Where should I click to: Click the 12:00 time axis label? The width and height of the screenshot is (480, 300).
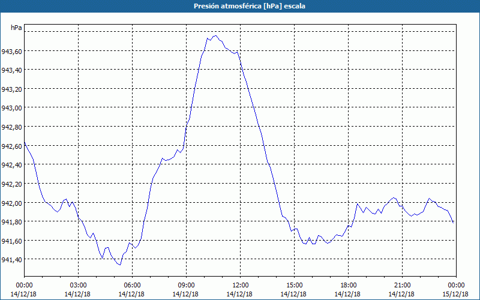tap(241, 286)
